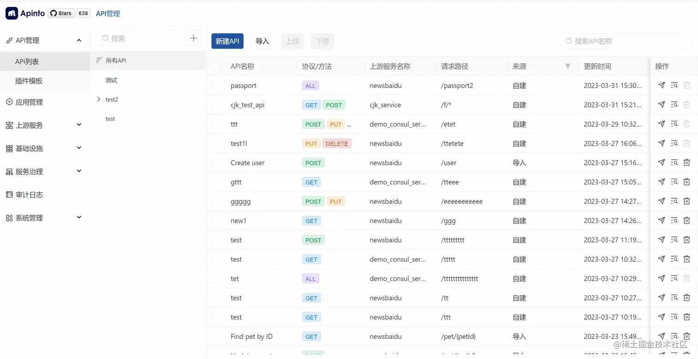
Task: Click the GitHub Stars badge
Action: click(60, 13)
